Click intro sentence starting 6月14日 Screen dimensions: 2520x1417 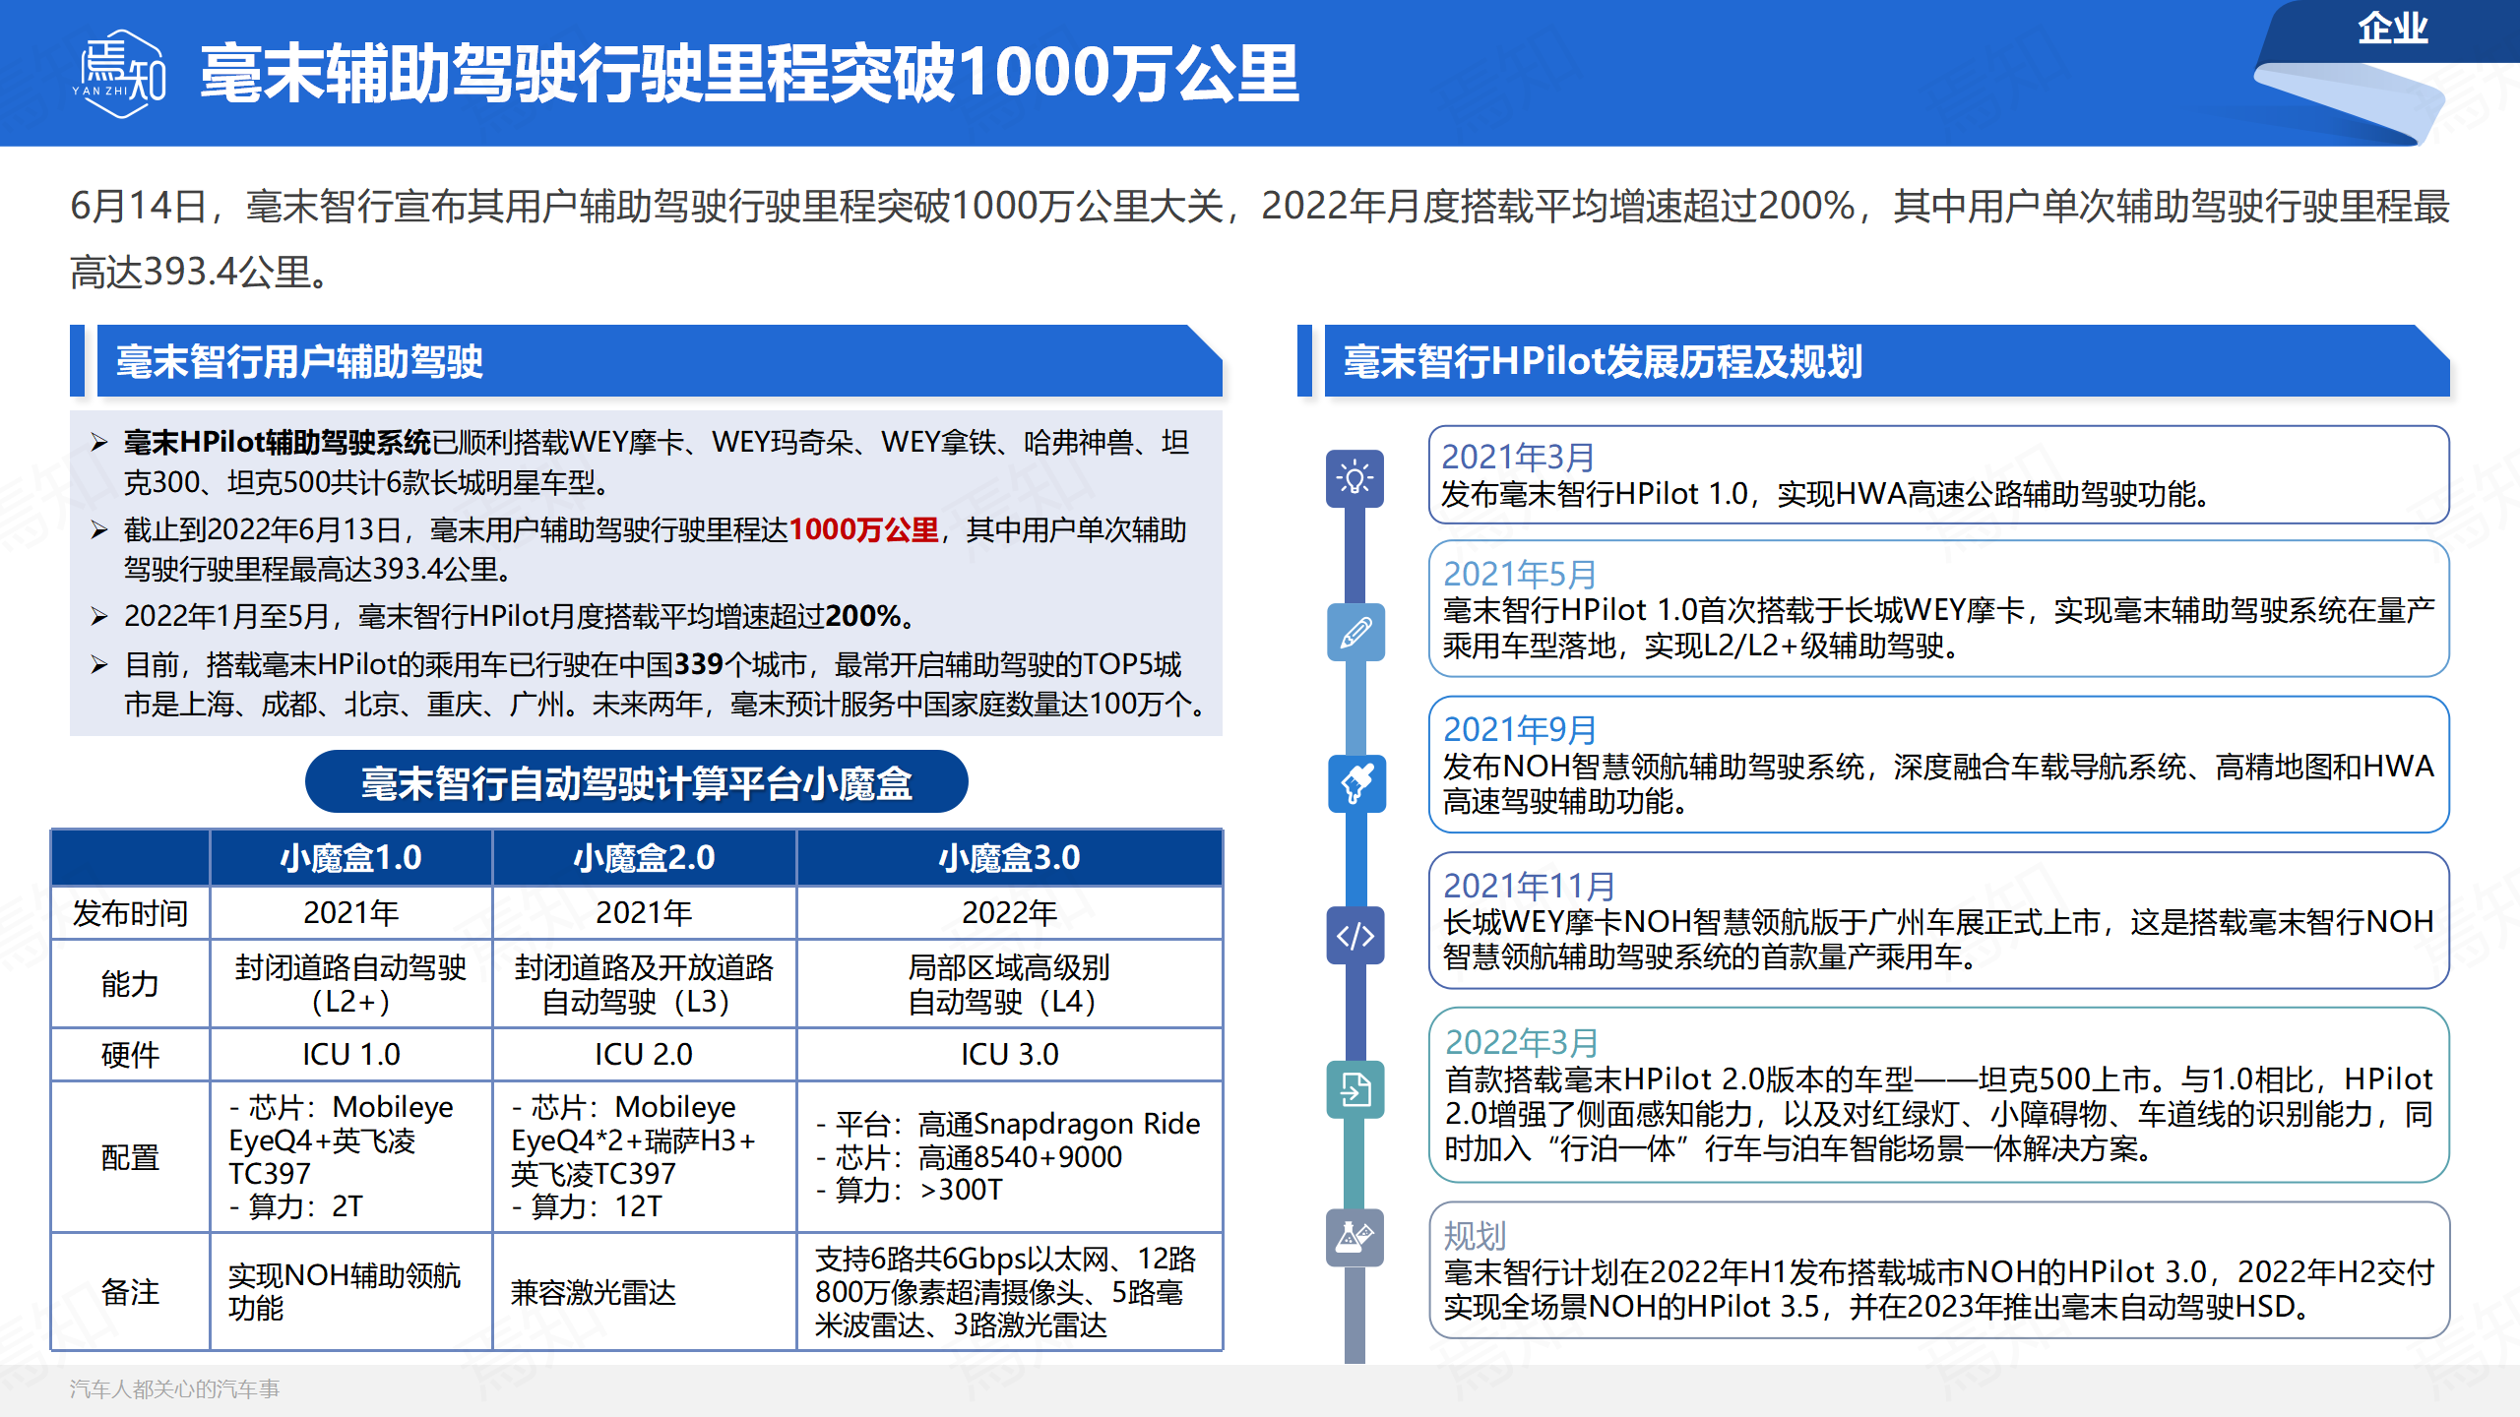point(1259,239)
